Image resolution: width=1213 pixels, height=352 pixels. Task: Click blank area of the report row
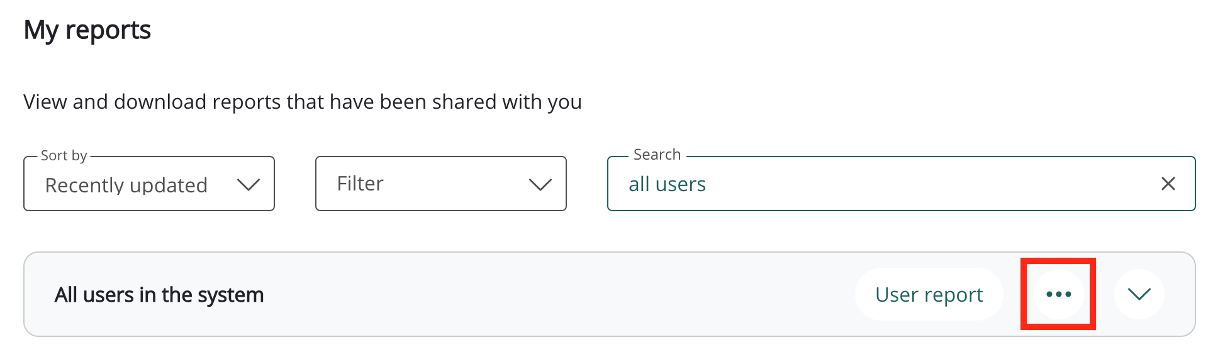(554, 294)
